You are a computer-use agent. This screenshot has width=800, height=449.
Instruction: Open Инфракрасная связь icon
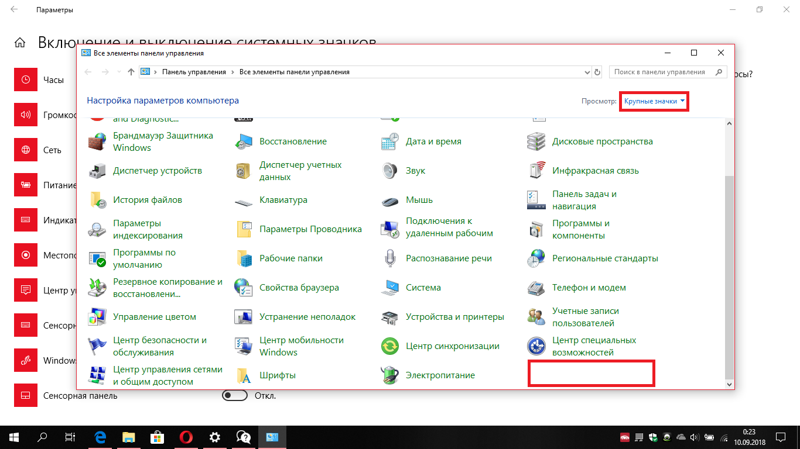coord(536,171)
